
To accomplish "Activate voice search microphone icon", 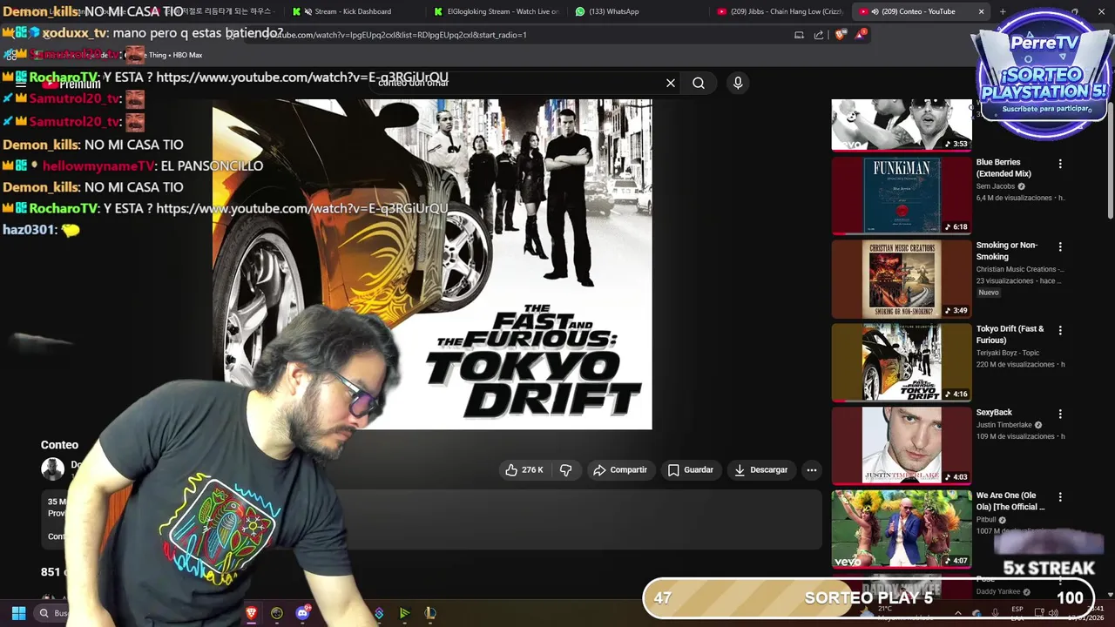I will tap(738, 83).
